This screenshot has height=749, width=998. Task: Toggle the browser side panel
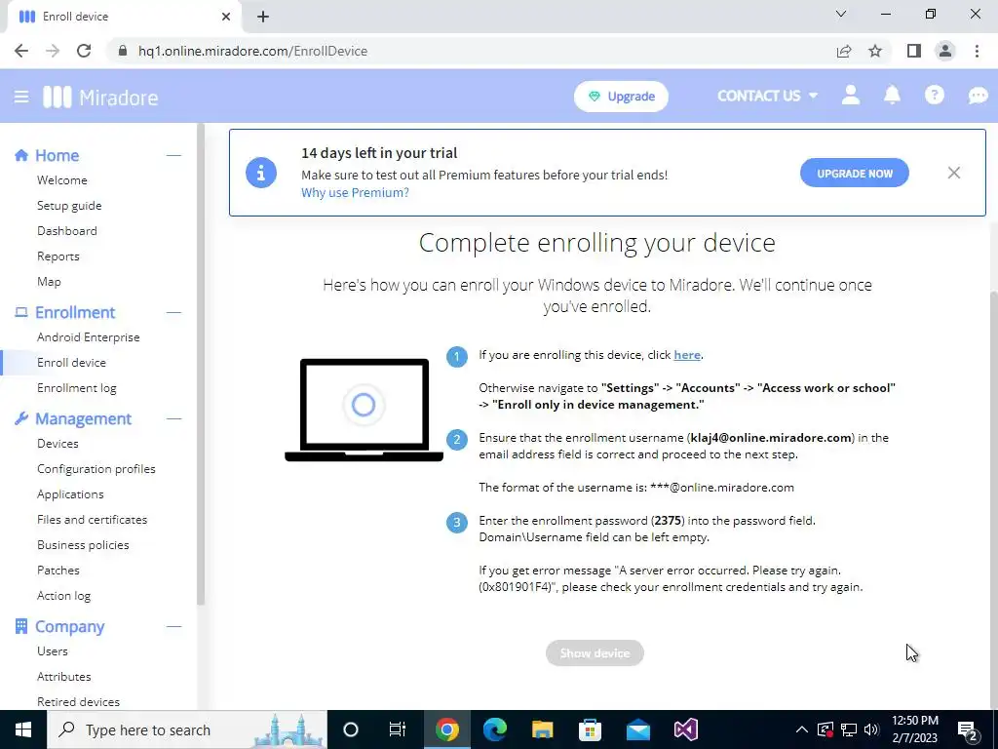[914, 51]
